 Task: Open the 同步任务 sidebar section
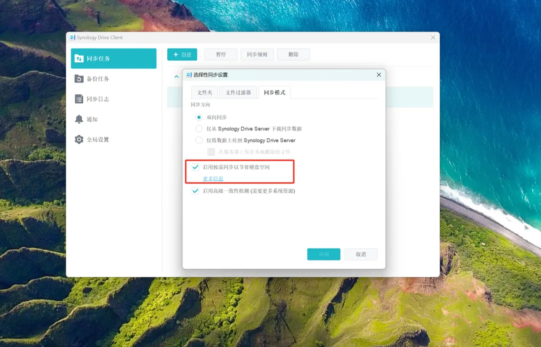tap(114, 58)
